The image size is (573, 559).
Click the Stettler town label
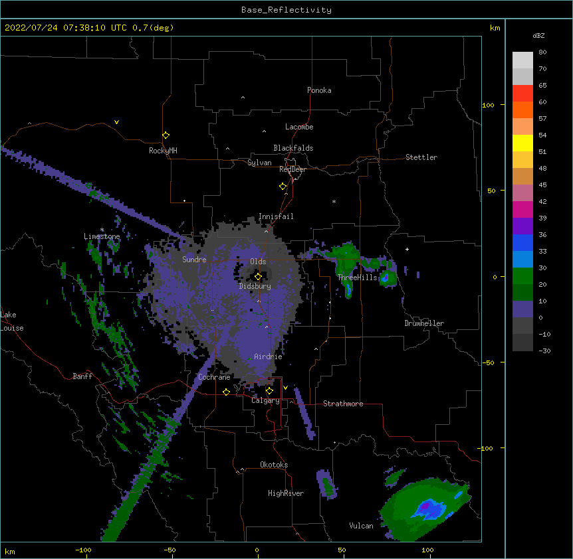(x=421, y=157)
